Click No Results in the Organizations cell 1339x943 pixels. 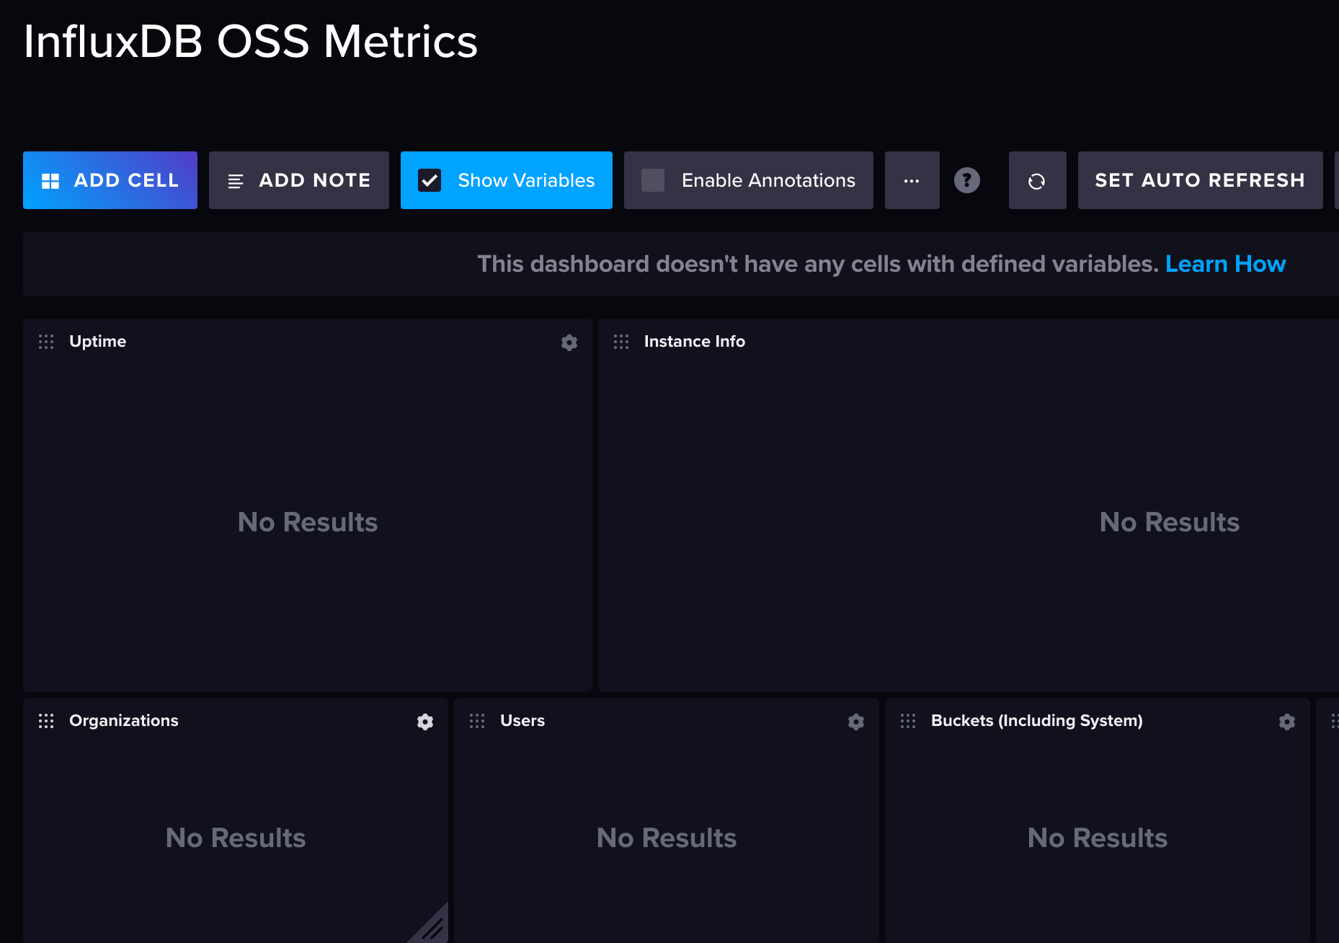coord(236,838)
